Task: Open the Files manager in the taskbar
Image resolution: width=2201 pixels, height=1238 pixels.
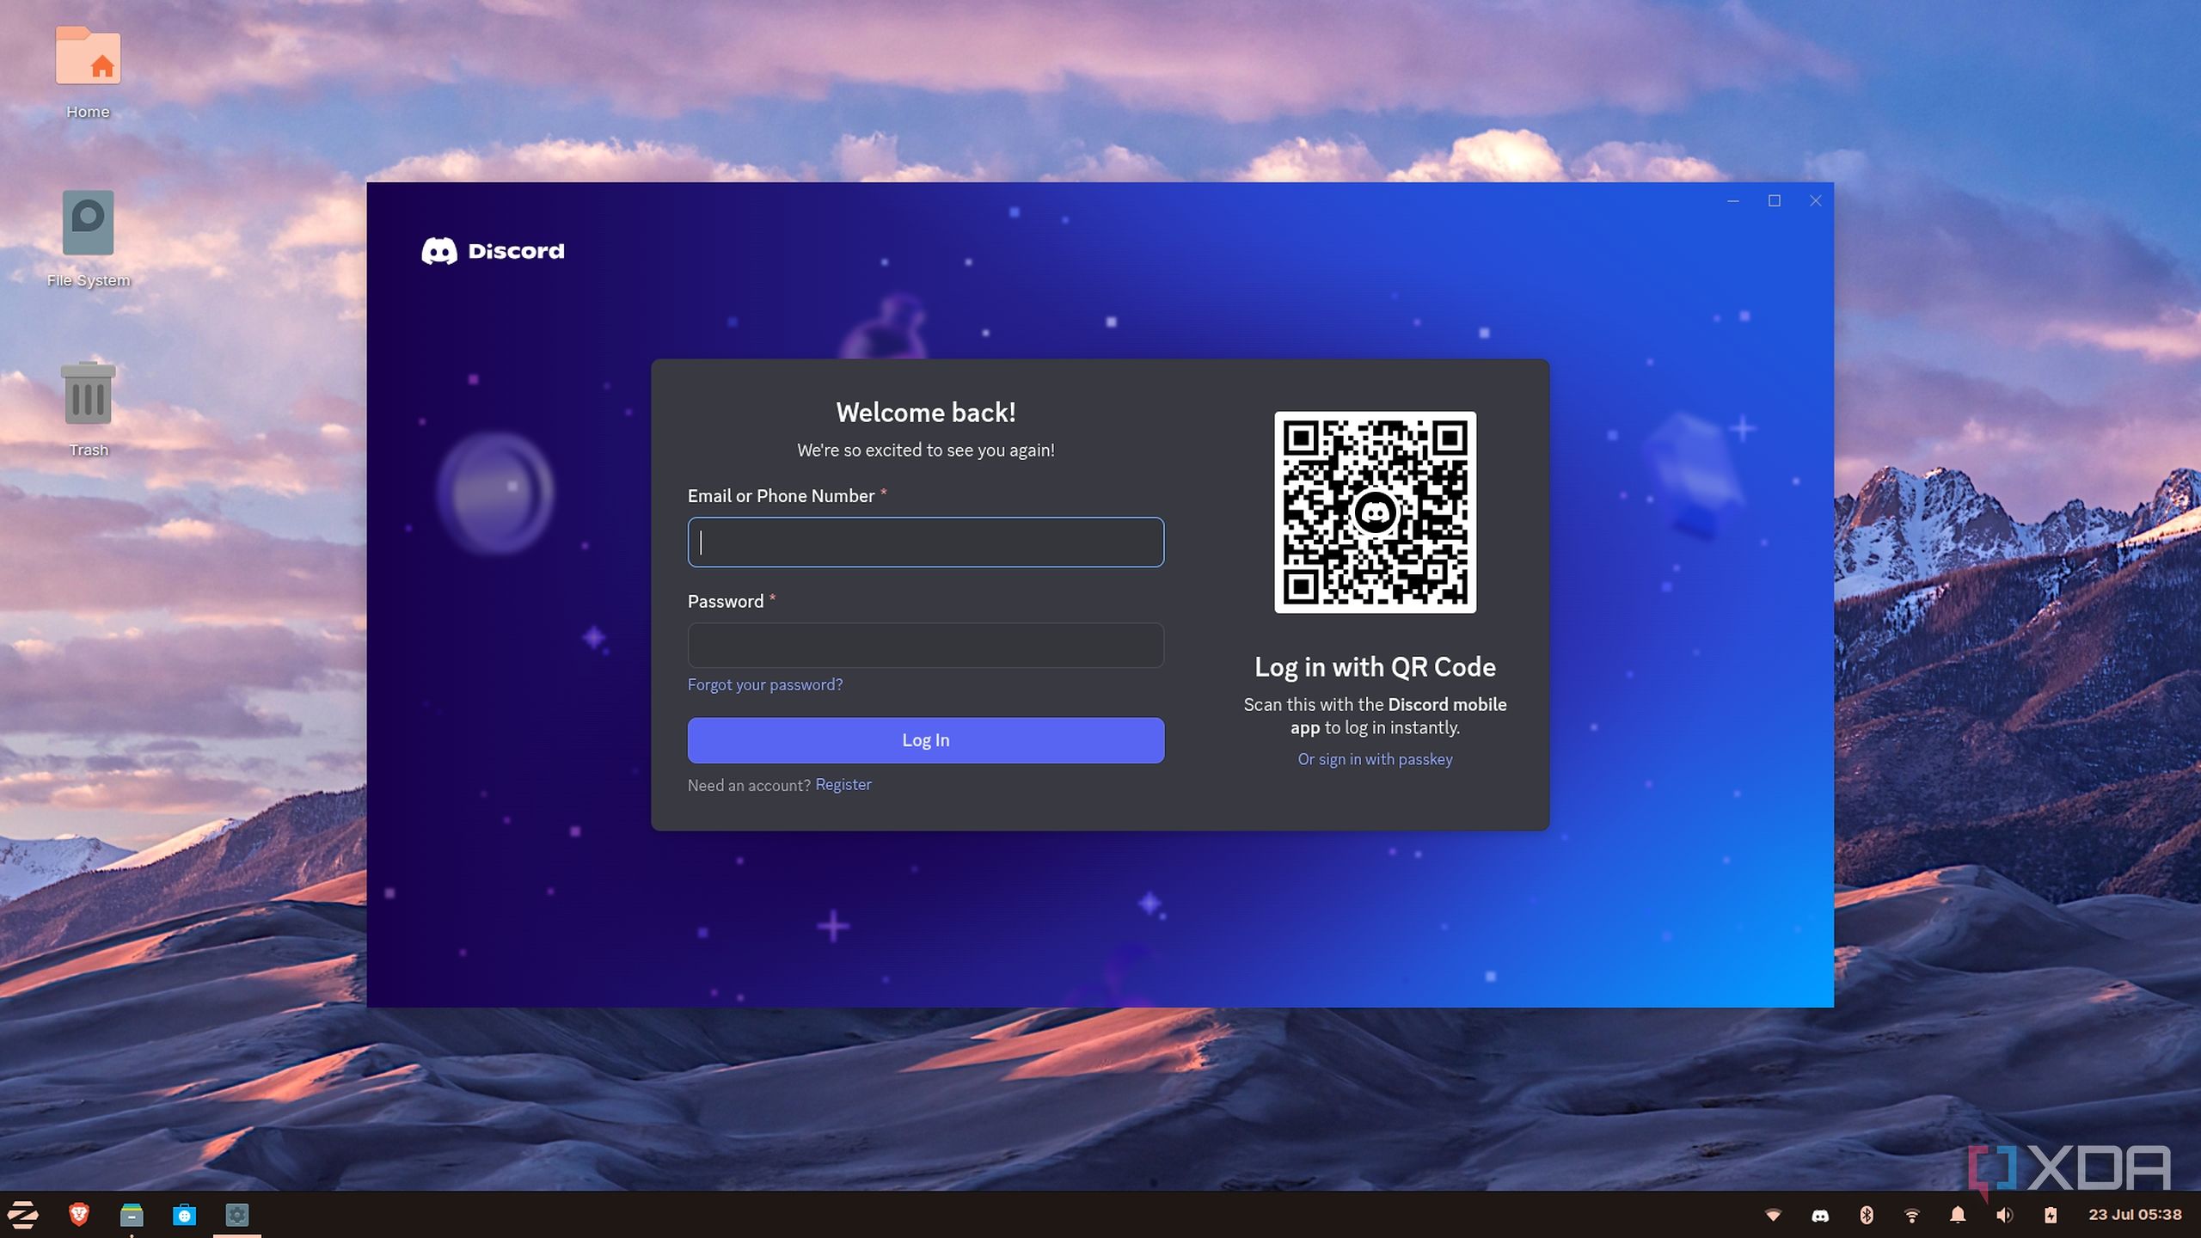Action: (132, 1214)
